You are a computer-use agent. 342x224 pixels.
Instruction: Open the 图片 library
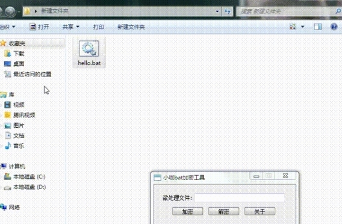pyautogui.click(x=14, y=125)
